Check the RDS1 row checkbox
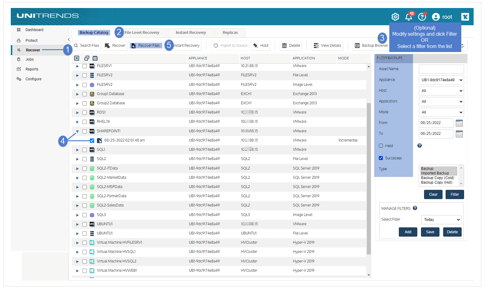Viewport: 489px width, 292px height. [85, 113]
